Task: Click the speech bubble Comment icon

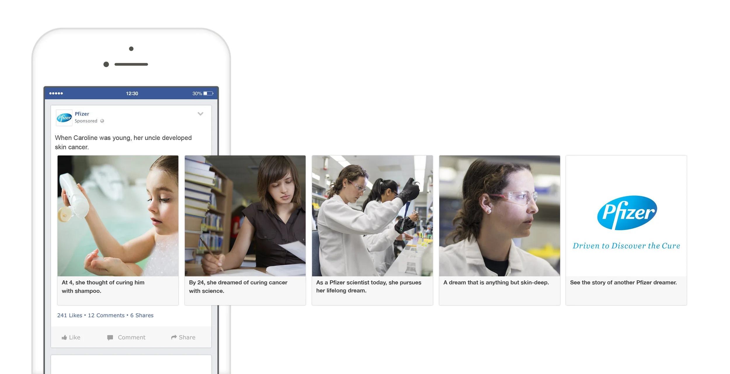Action: (x=110, y=338)
